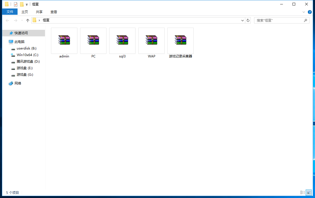Switch to details view layout
The height and width of the screenshot is (198, 315).
coord(303,193)
